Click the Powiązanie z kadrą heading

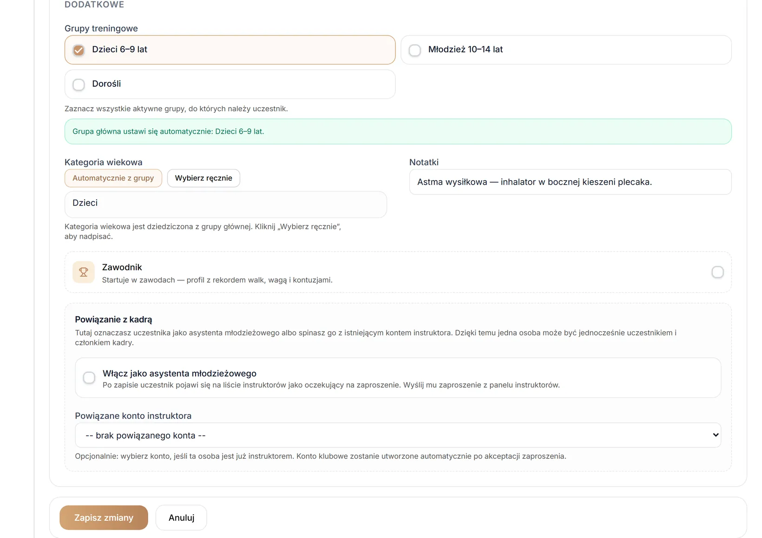tap(113, 319)
